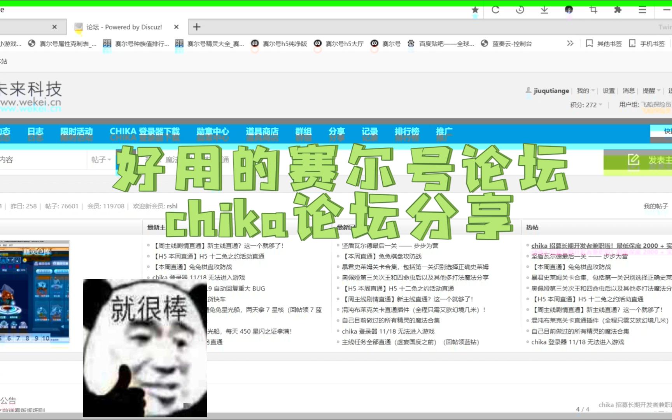Open bookmark 赛尔号精灵大全

tap(210, 44)
